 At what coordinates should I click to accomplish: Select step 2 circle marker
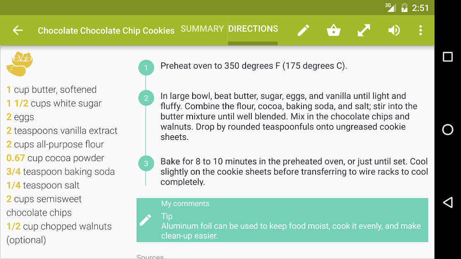(146, 98)
